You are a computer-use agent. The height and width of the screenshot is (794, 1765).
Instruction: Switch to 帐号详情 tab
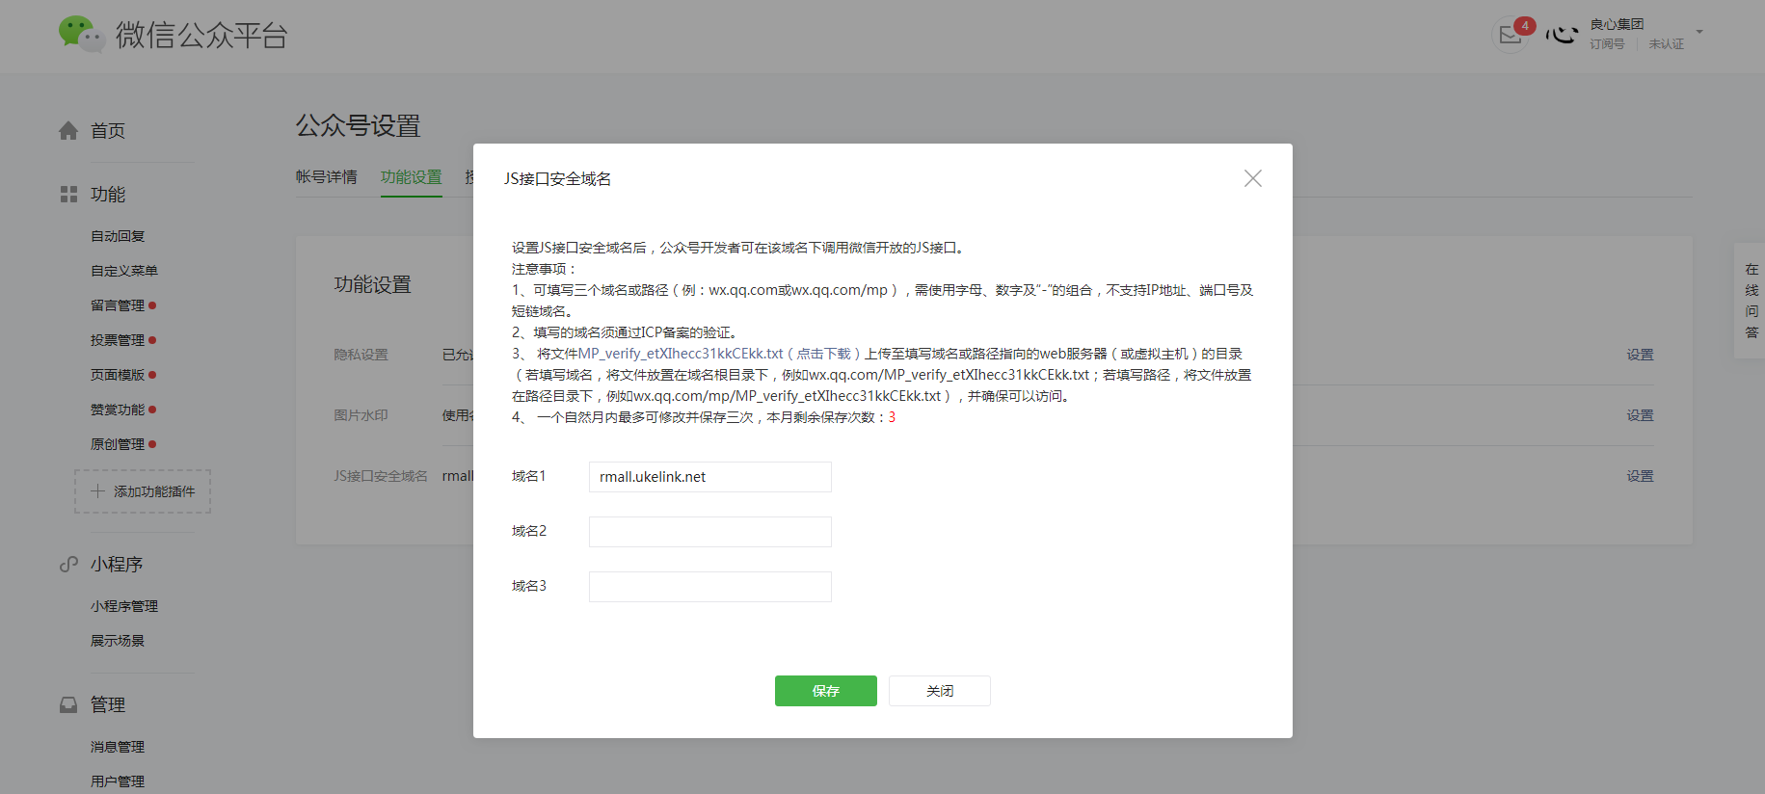tap(326, 177)
